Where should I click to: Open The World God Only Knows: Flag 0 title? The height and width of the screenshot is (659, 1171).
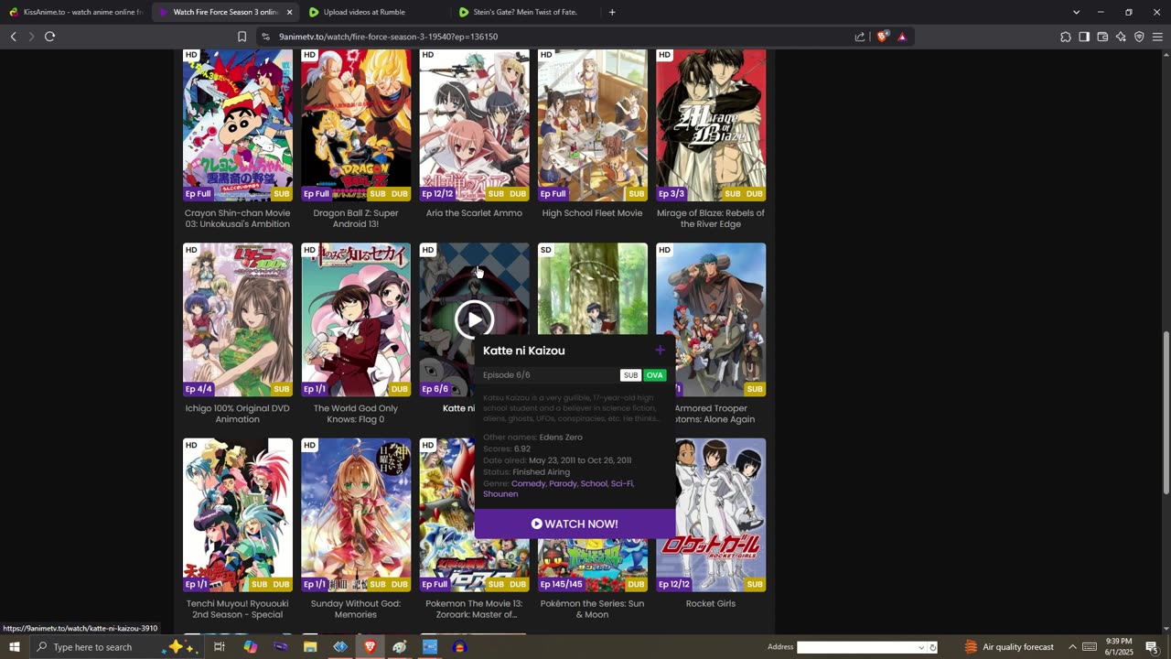click(356, 414)
